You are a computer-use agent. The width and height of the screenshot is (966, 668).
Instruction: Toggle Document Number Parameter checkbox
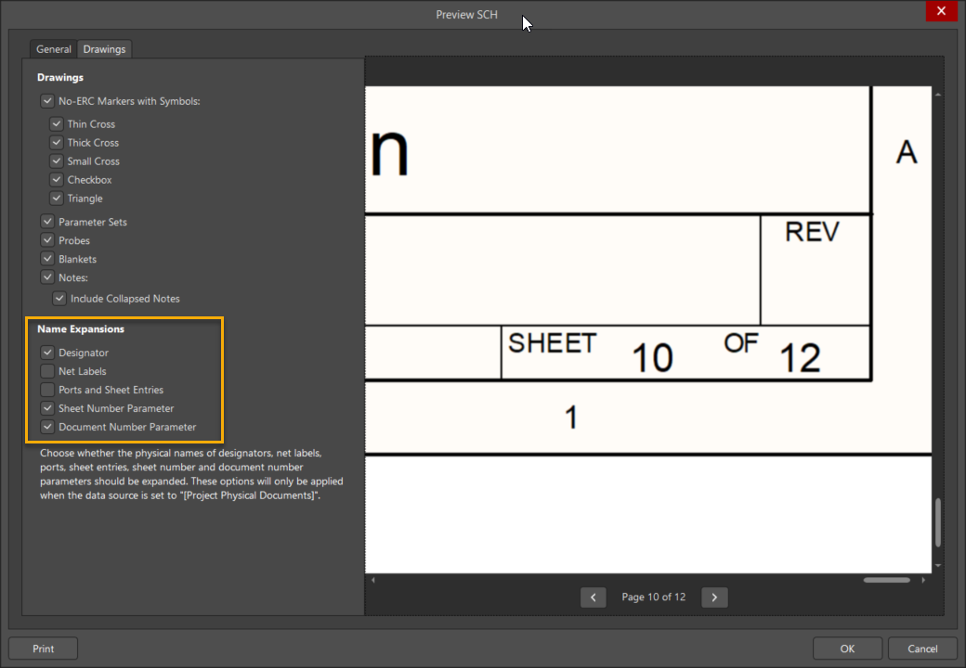point(47,426)
